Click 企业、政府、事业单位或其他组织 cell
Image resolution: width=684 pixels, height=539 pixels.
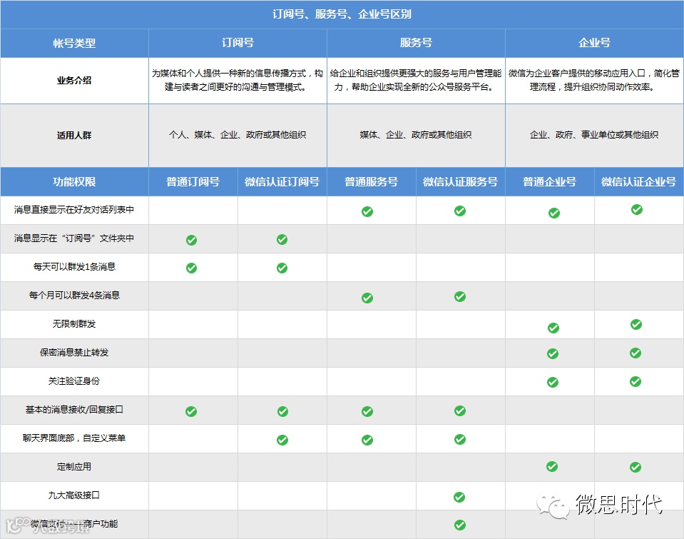click(x=593, y=135)
